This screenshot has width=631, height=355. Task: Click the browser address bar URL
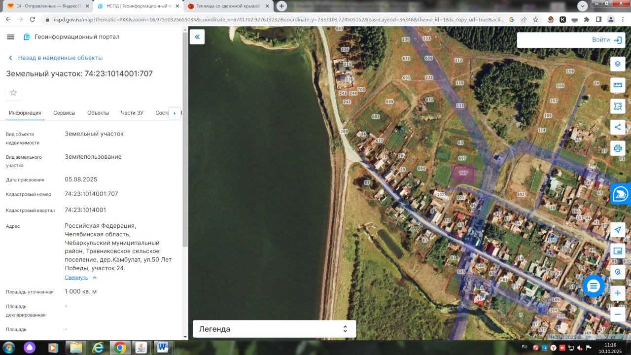click(279, 19)
